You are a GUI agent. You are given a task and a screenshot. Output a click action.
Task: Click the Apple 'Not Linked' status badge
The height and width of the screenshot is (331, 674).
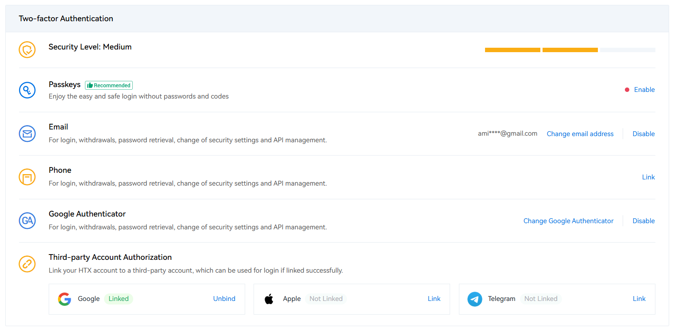point(326,299)
